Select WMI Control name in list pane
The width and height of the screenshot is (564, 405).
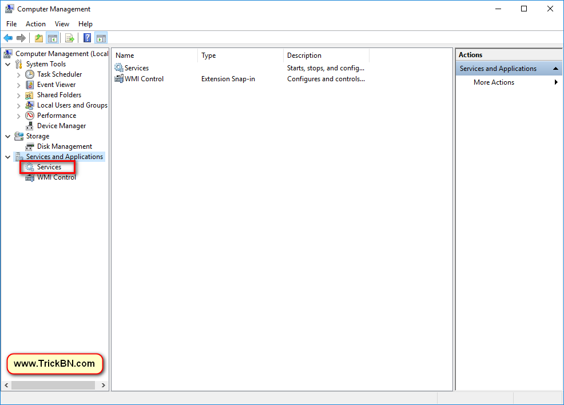[144, 78]
